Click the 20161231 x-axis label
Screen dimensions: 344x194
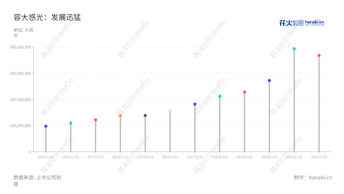click(x=170, y=157)
